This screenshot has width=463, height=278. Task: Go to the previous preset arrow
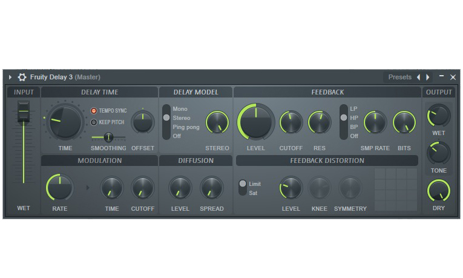(x=418, y=77)
